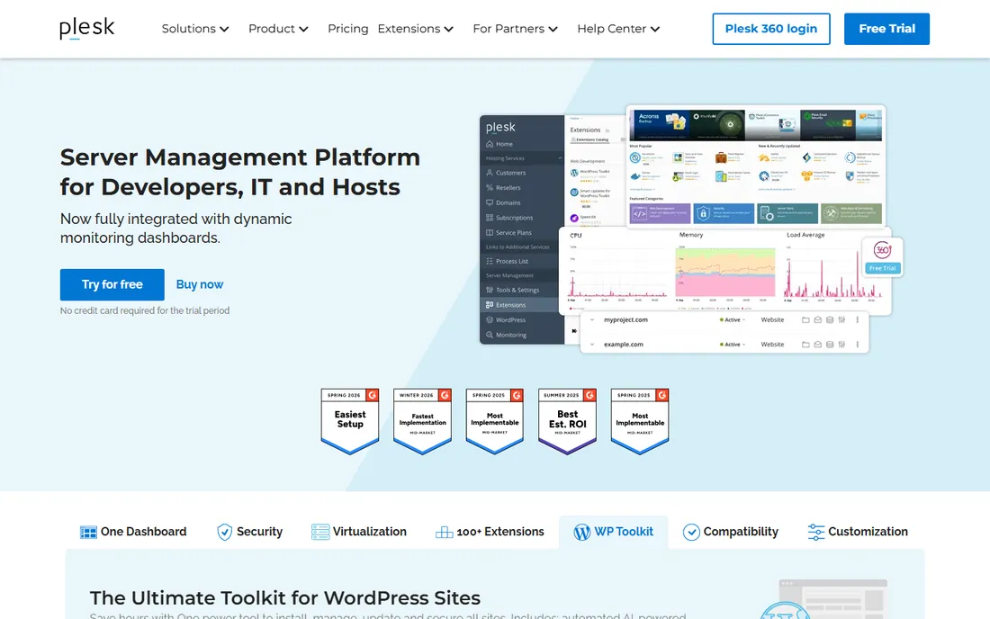This screenshot has width=990, height=619.
Task: Click the 100+ Extensions blocks icon
Action: pyautogui.click(x=444, y=533)
